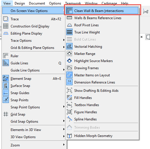Click the Surface Snap icon
This screenshot has height=149, width=150.
(x=6, y=86)
